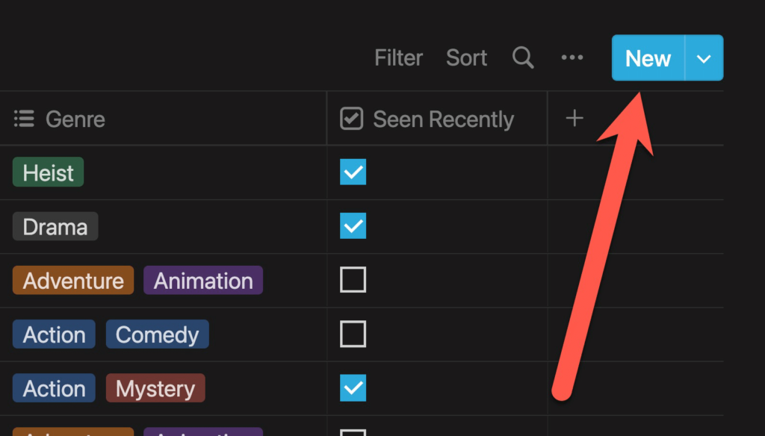Open the Seen Recently column header menu
765x436 pixels.
(443, 119)
